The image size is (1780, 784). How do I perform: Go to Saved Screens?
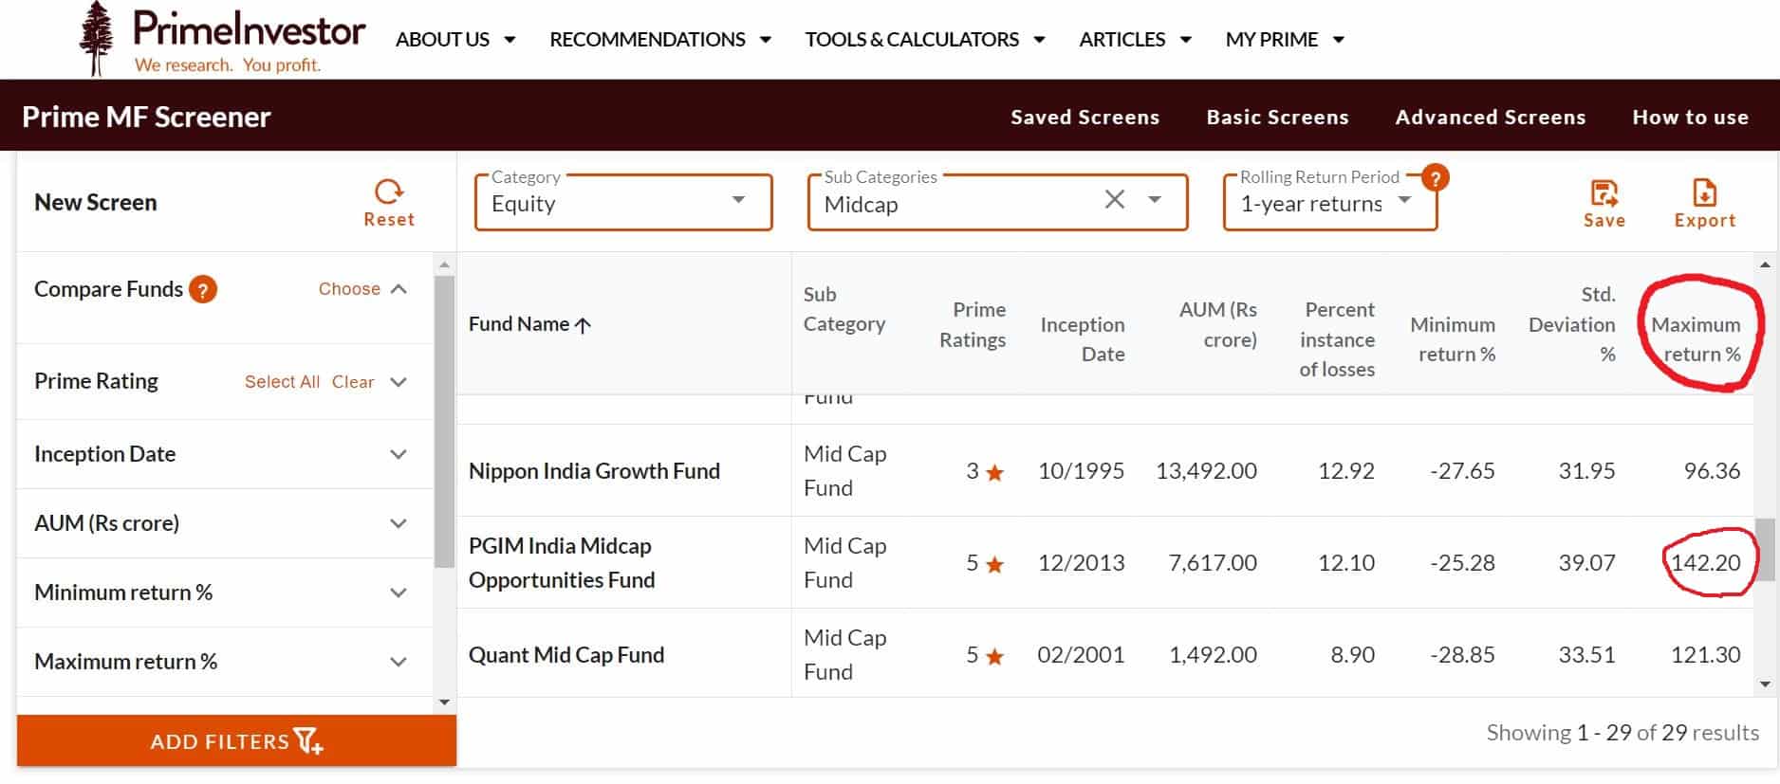[x=1085, y=118]
